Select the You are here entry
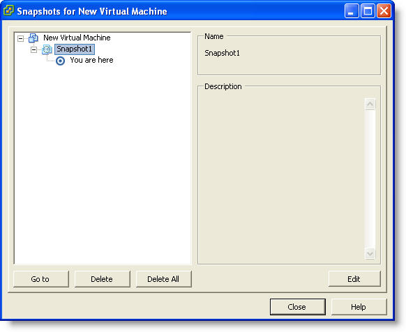Viewport: 406px width, 332px height. [91, 60]
